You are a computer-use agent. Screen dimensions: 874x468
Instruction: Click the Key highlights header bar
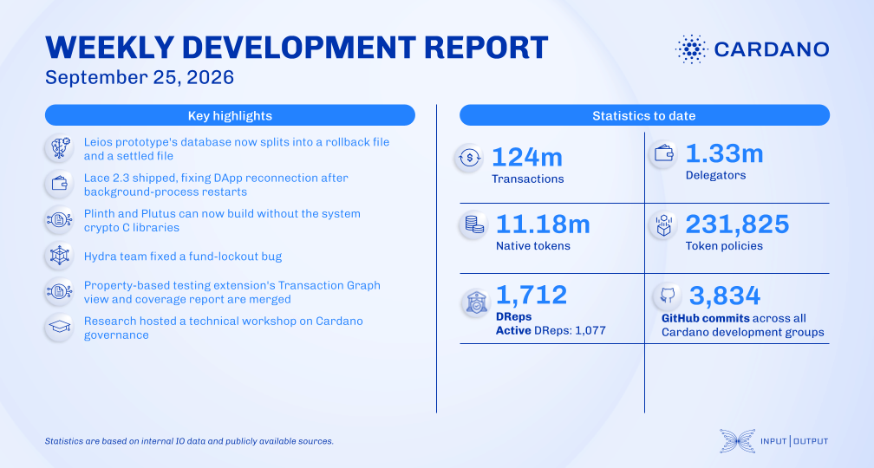230,115
